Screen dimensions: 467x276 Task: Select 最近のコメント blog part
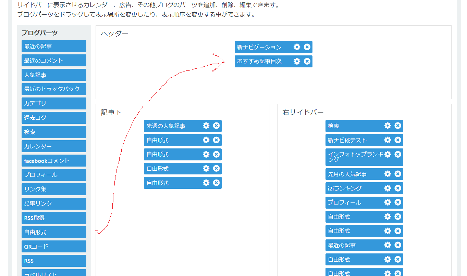54,61
